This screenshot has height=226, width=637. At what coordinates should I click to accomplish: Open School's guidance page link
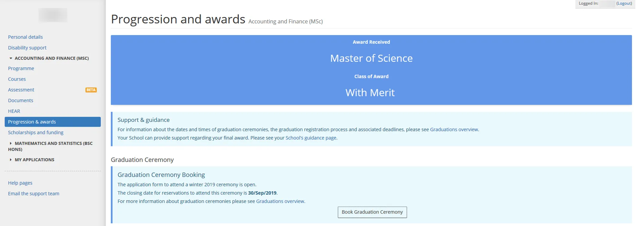click(311, 138)
